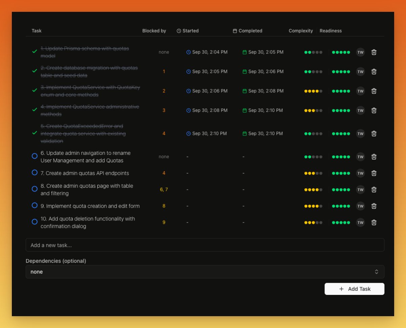
Task: Mark task 6 admin navigation as complete
Action: pyautogui.click(x=35, y=156)
